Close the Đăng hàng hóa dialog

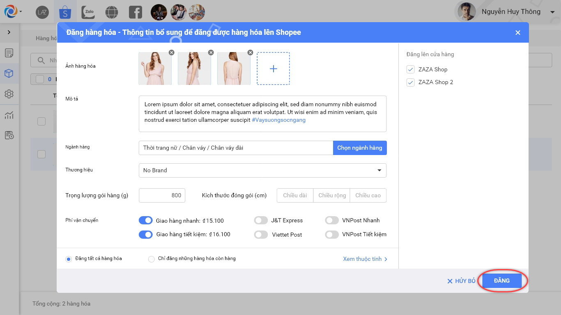click(x=518, y=32)
